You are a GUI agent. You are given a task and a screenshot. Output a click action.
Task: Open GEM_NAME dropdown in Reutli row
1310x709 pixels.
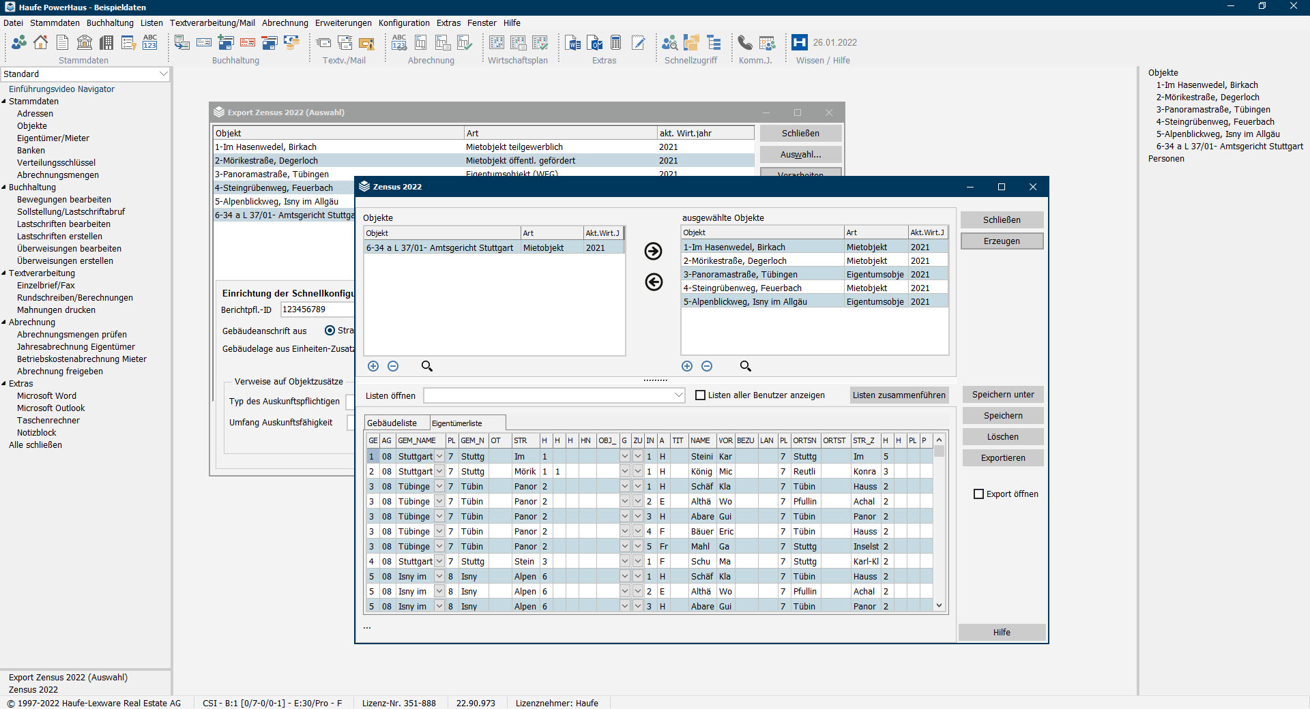pos(439,471)
